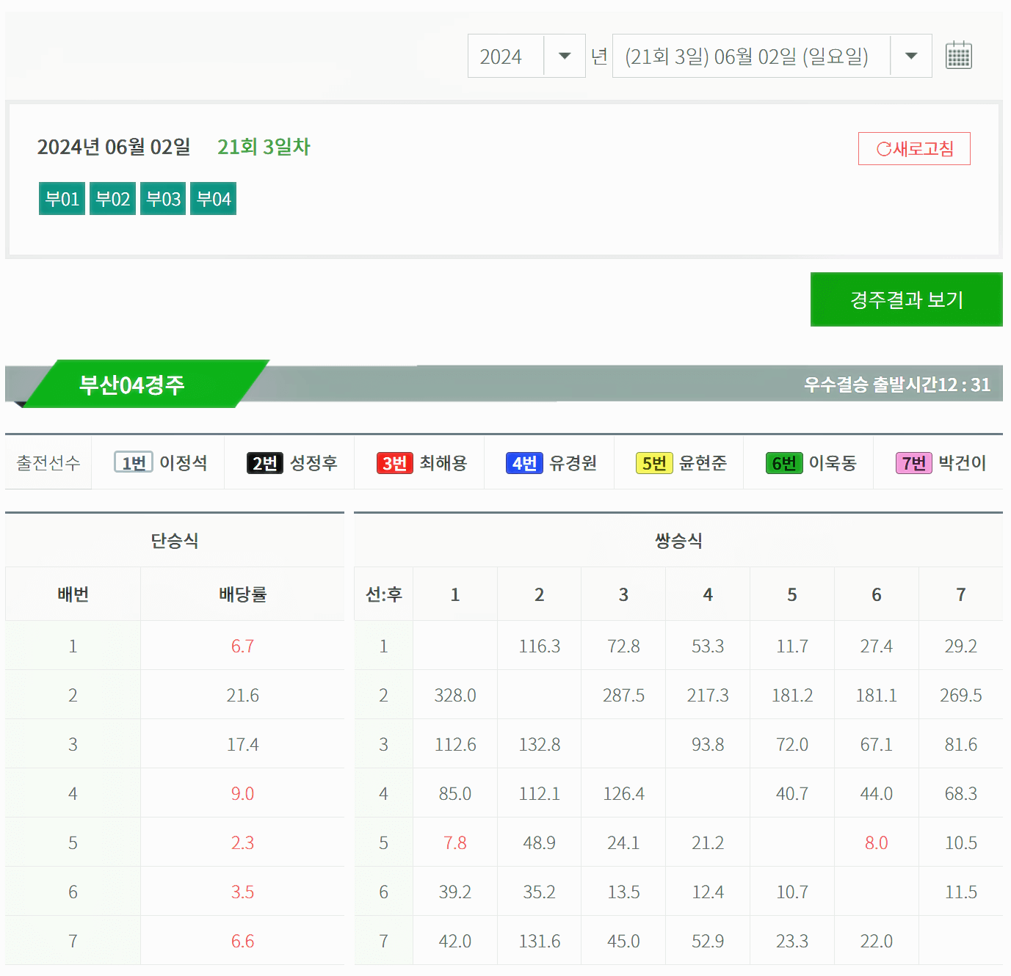Open the 부04 race tab
This screenshot has width=1011, height=976.
[x=213, y=197]
